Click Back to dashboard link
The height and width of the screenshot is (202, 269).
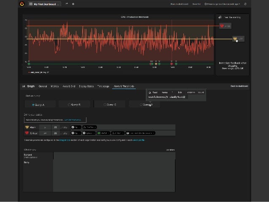pos(239,86)
